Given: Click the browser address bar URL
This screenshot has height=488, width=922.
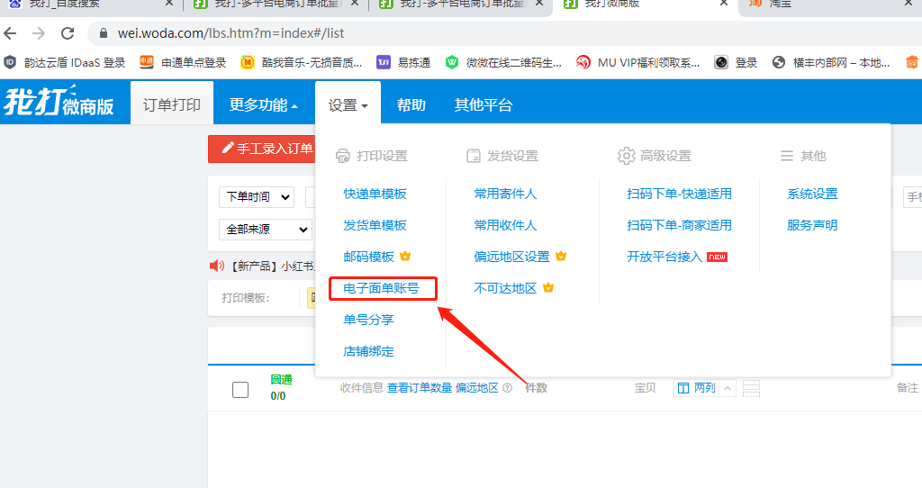Looking at the screenshot, I should (x=230, y=34).
